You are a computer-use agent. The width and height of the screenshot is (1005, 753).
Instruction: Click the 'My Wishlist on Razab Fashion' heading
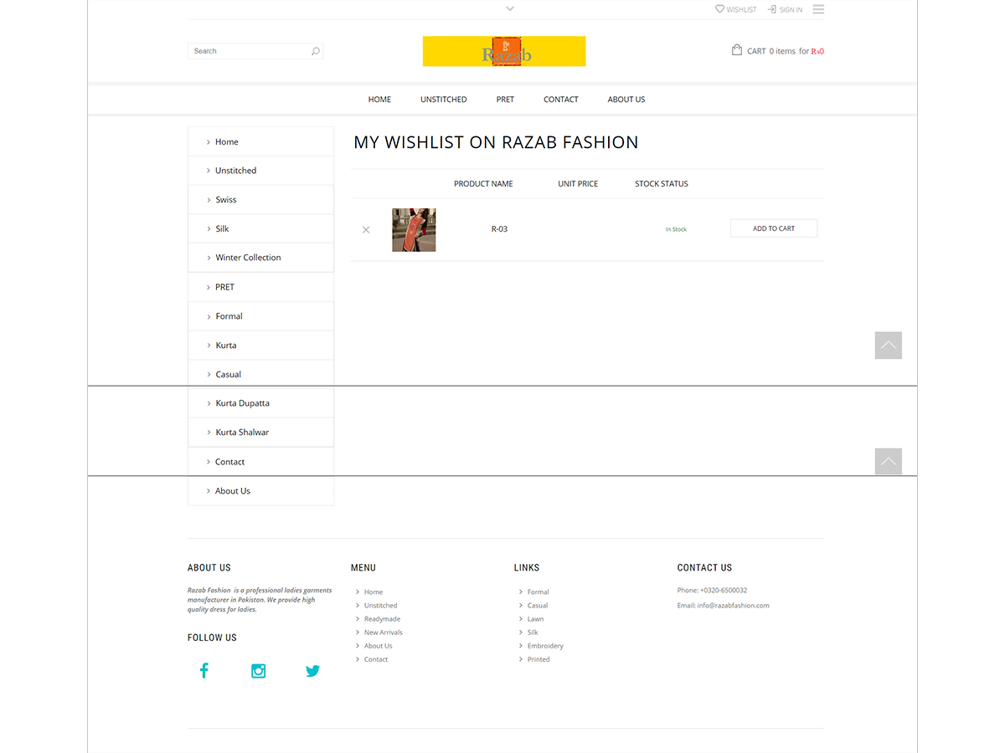tap(496, 142)
